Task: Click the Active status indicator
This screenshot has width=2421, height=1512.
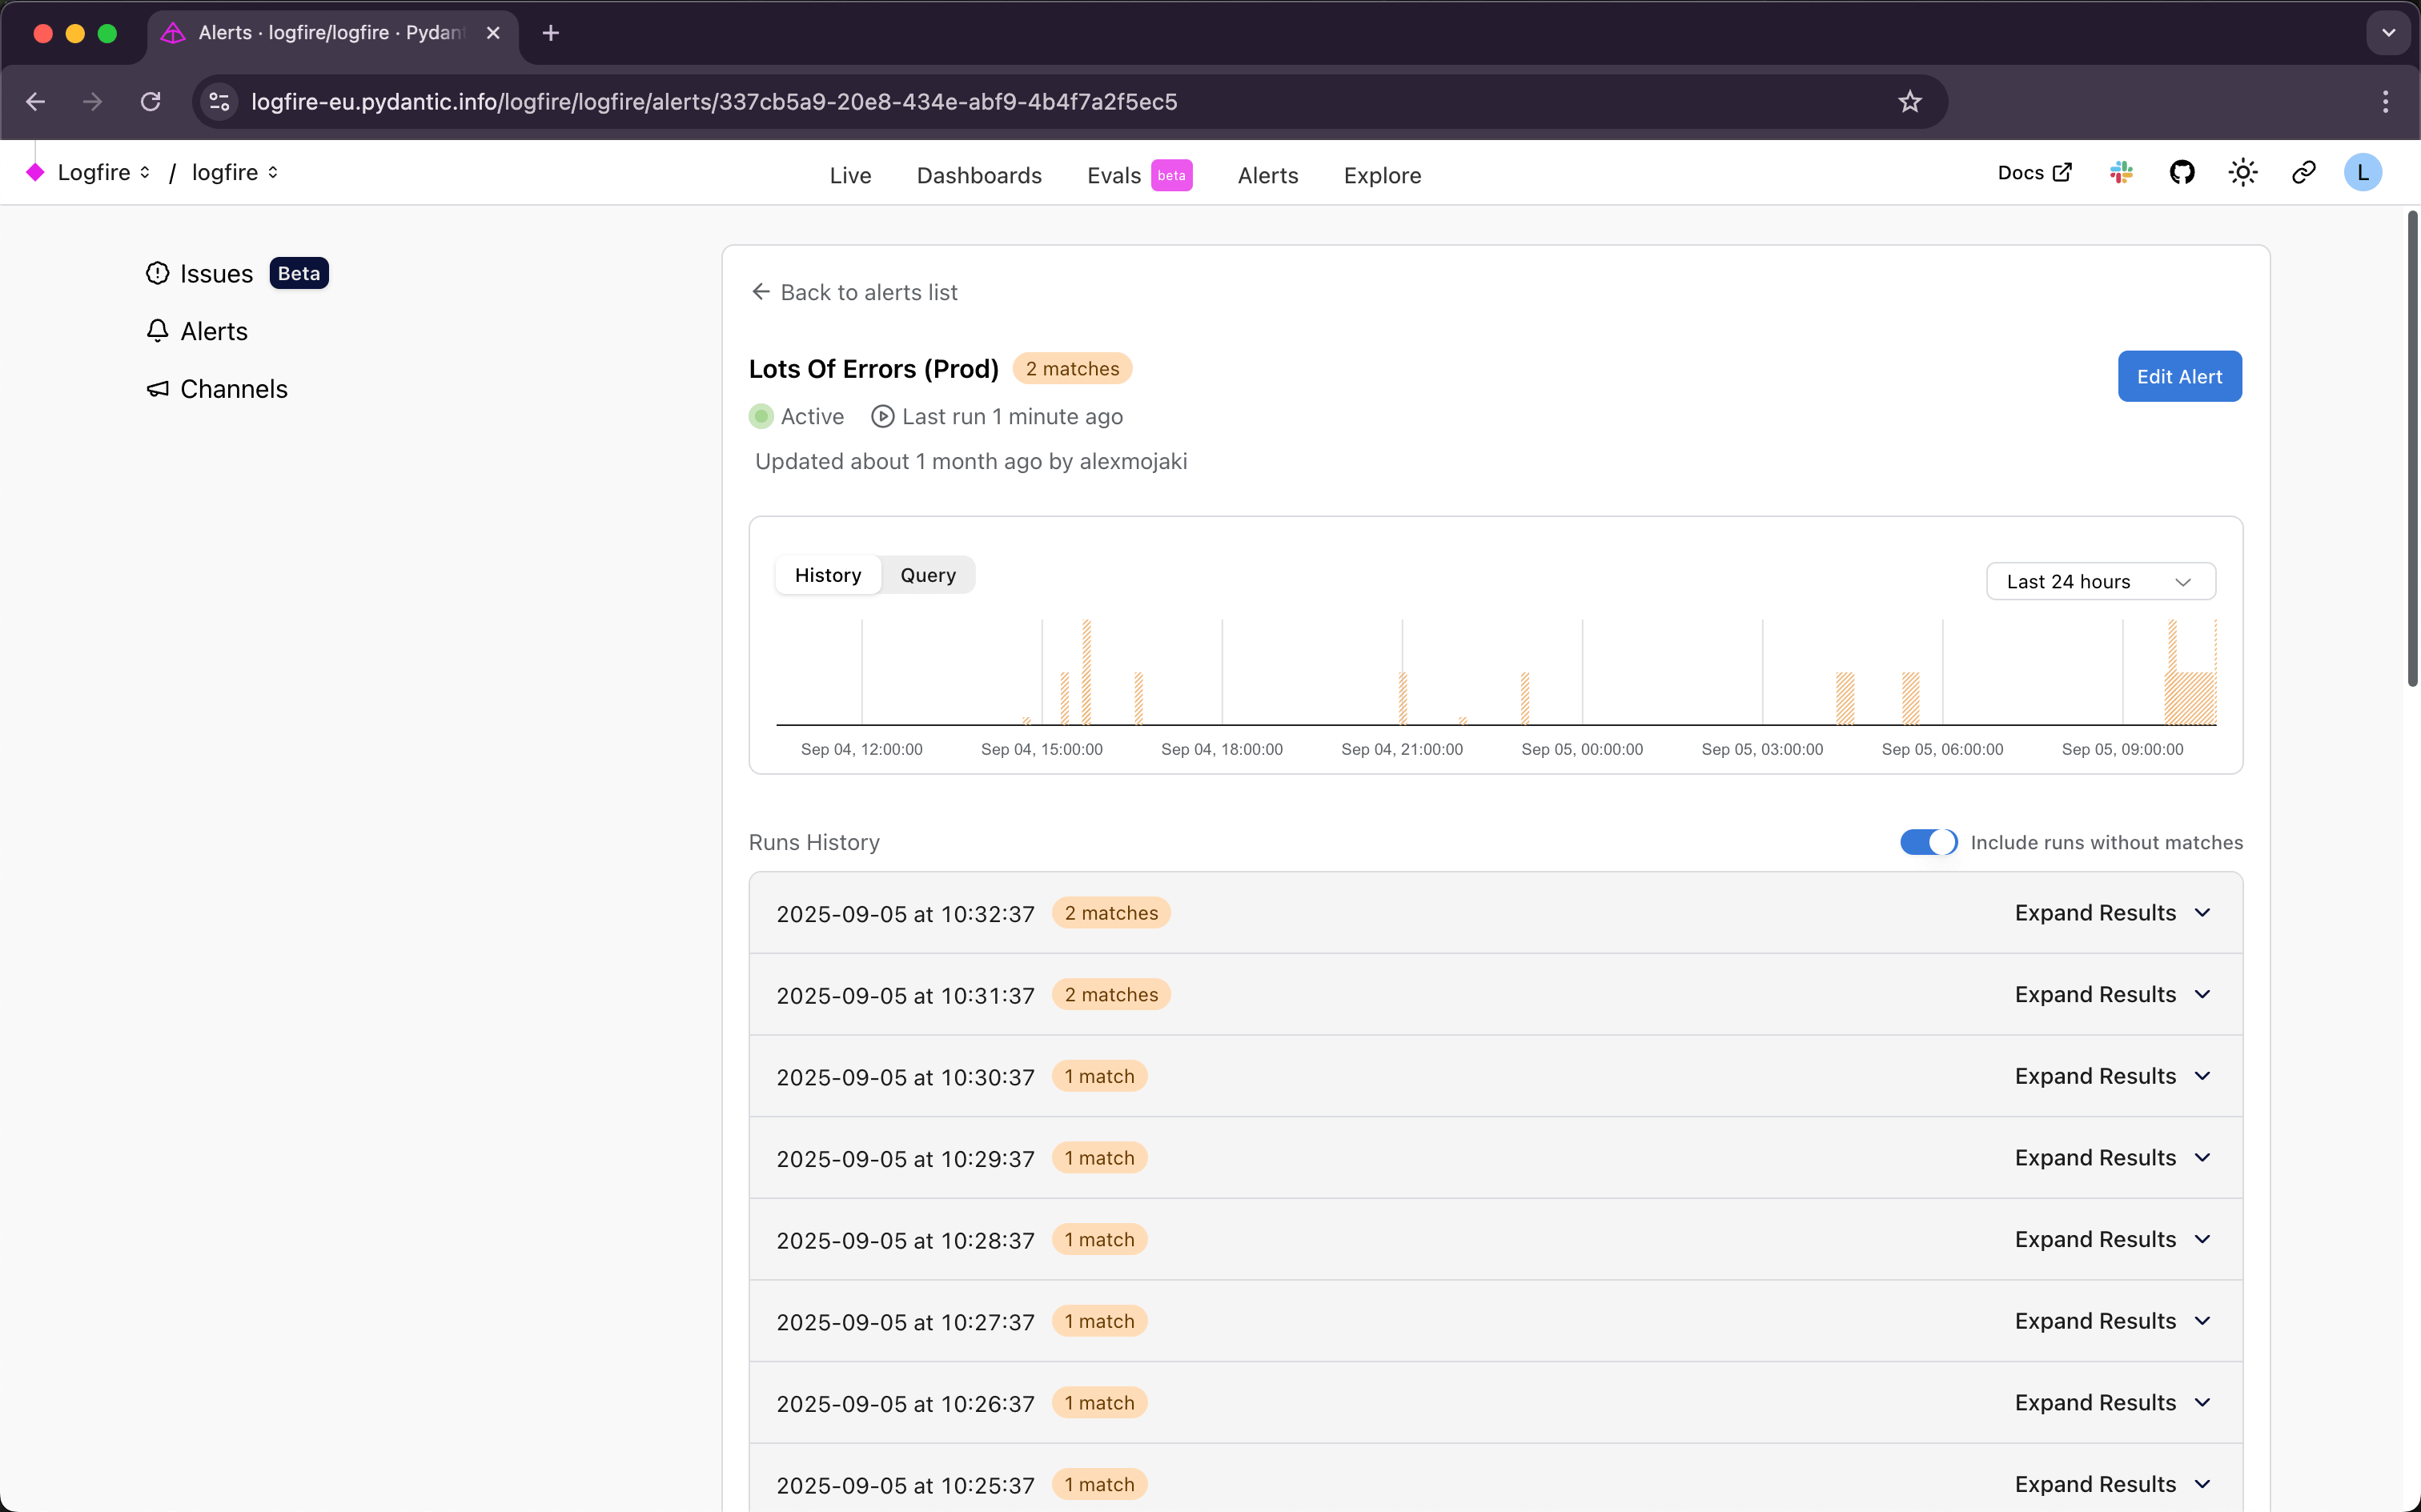Action: click(796, 416)
